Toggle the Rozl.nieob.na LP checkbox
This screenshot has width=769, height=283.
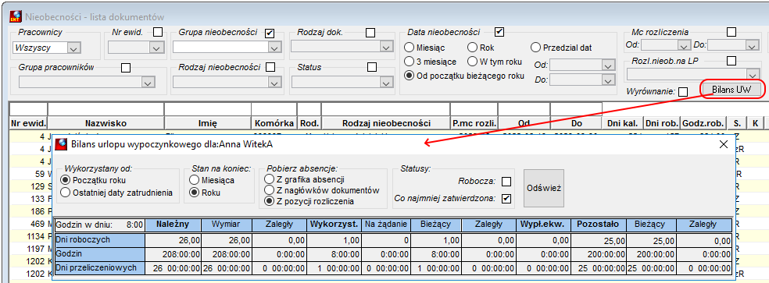click(x=731, y=61)
